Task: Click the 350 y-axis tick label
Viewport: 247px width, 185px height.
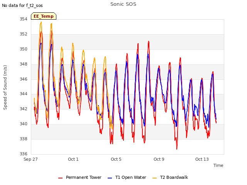Action: point(24,49)
